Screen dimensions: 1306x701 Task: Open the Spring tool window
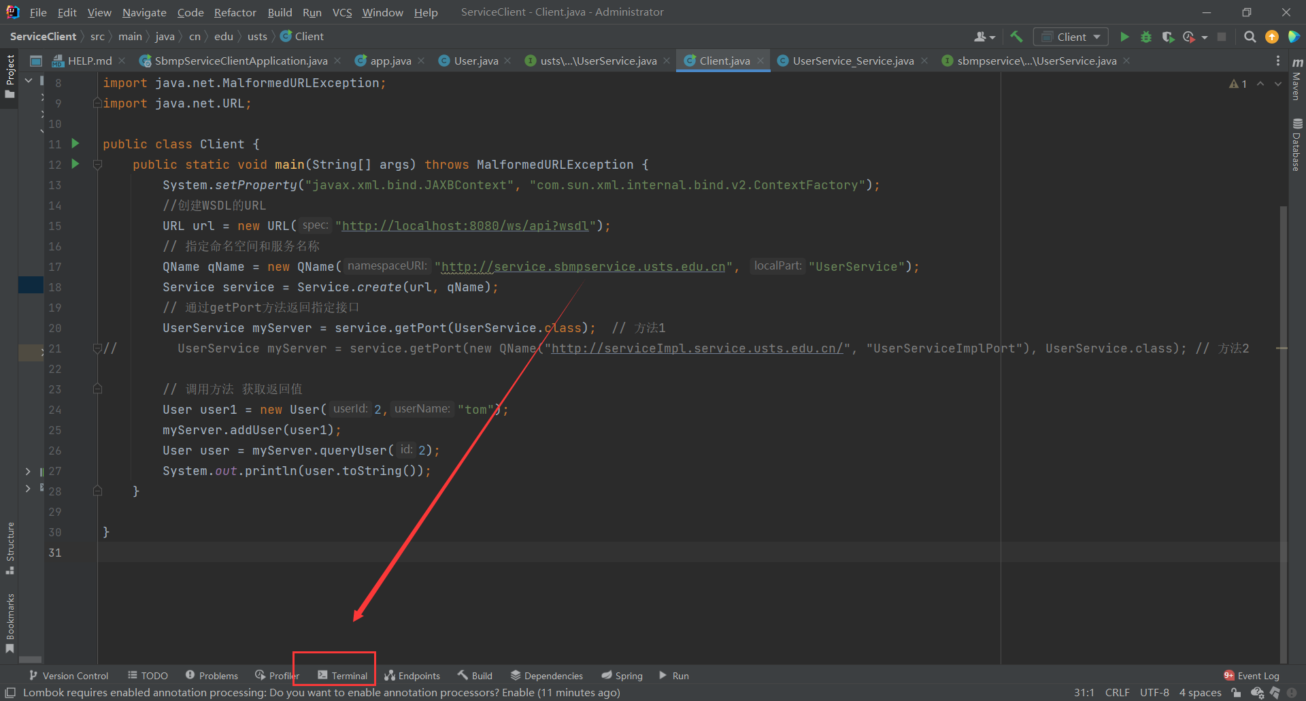click(x=622, y=676)
